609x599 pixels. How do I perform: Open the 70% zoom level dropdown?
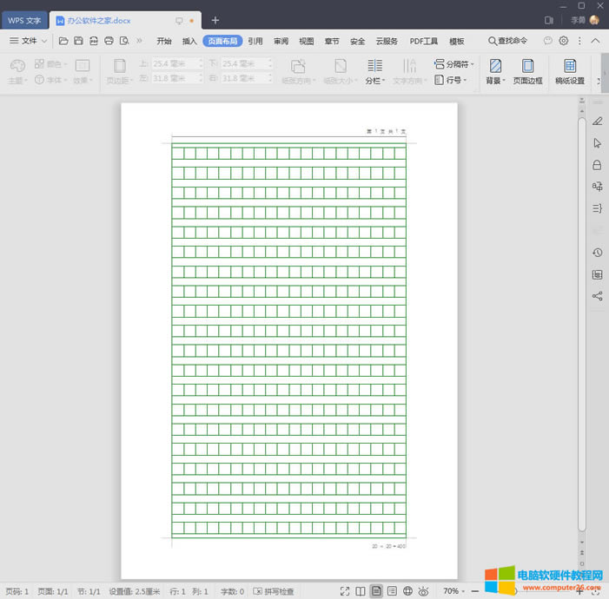(455, 591)
